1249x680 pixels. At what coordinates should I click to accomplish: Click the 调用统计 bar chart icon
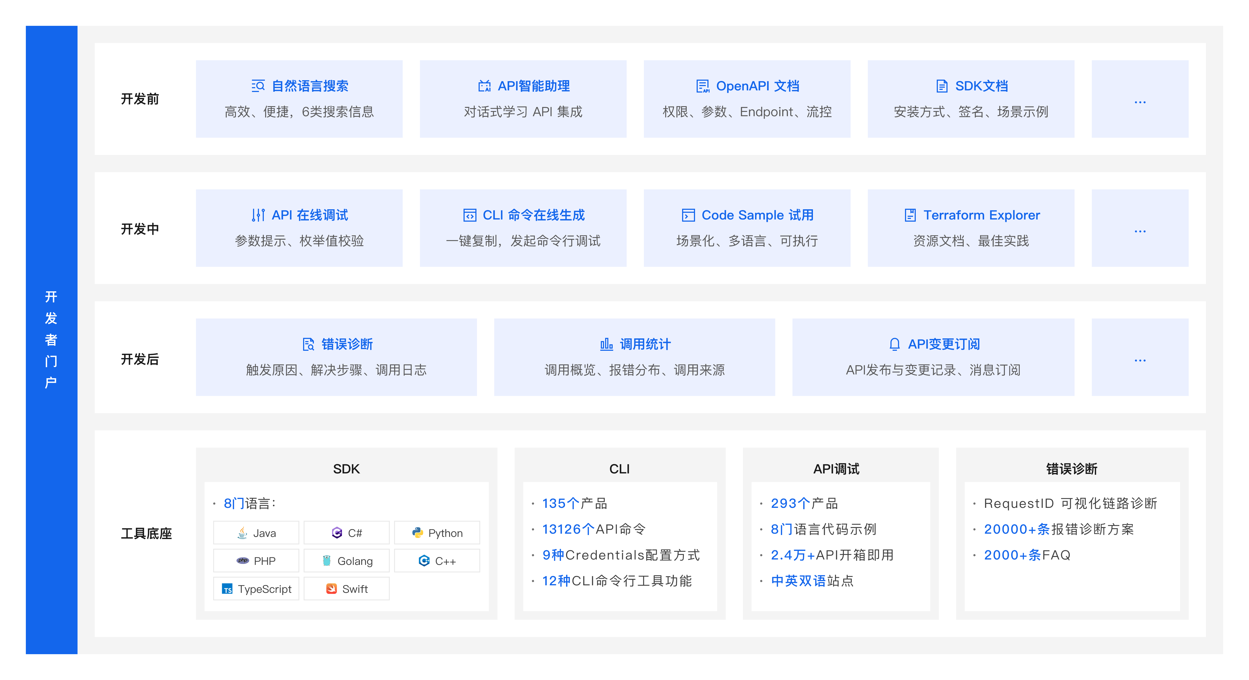click(x=606, y=344)
